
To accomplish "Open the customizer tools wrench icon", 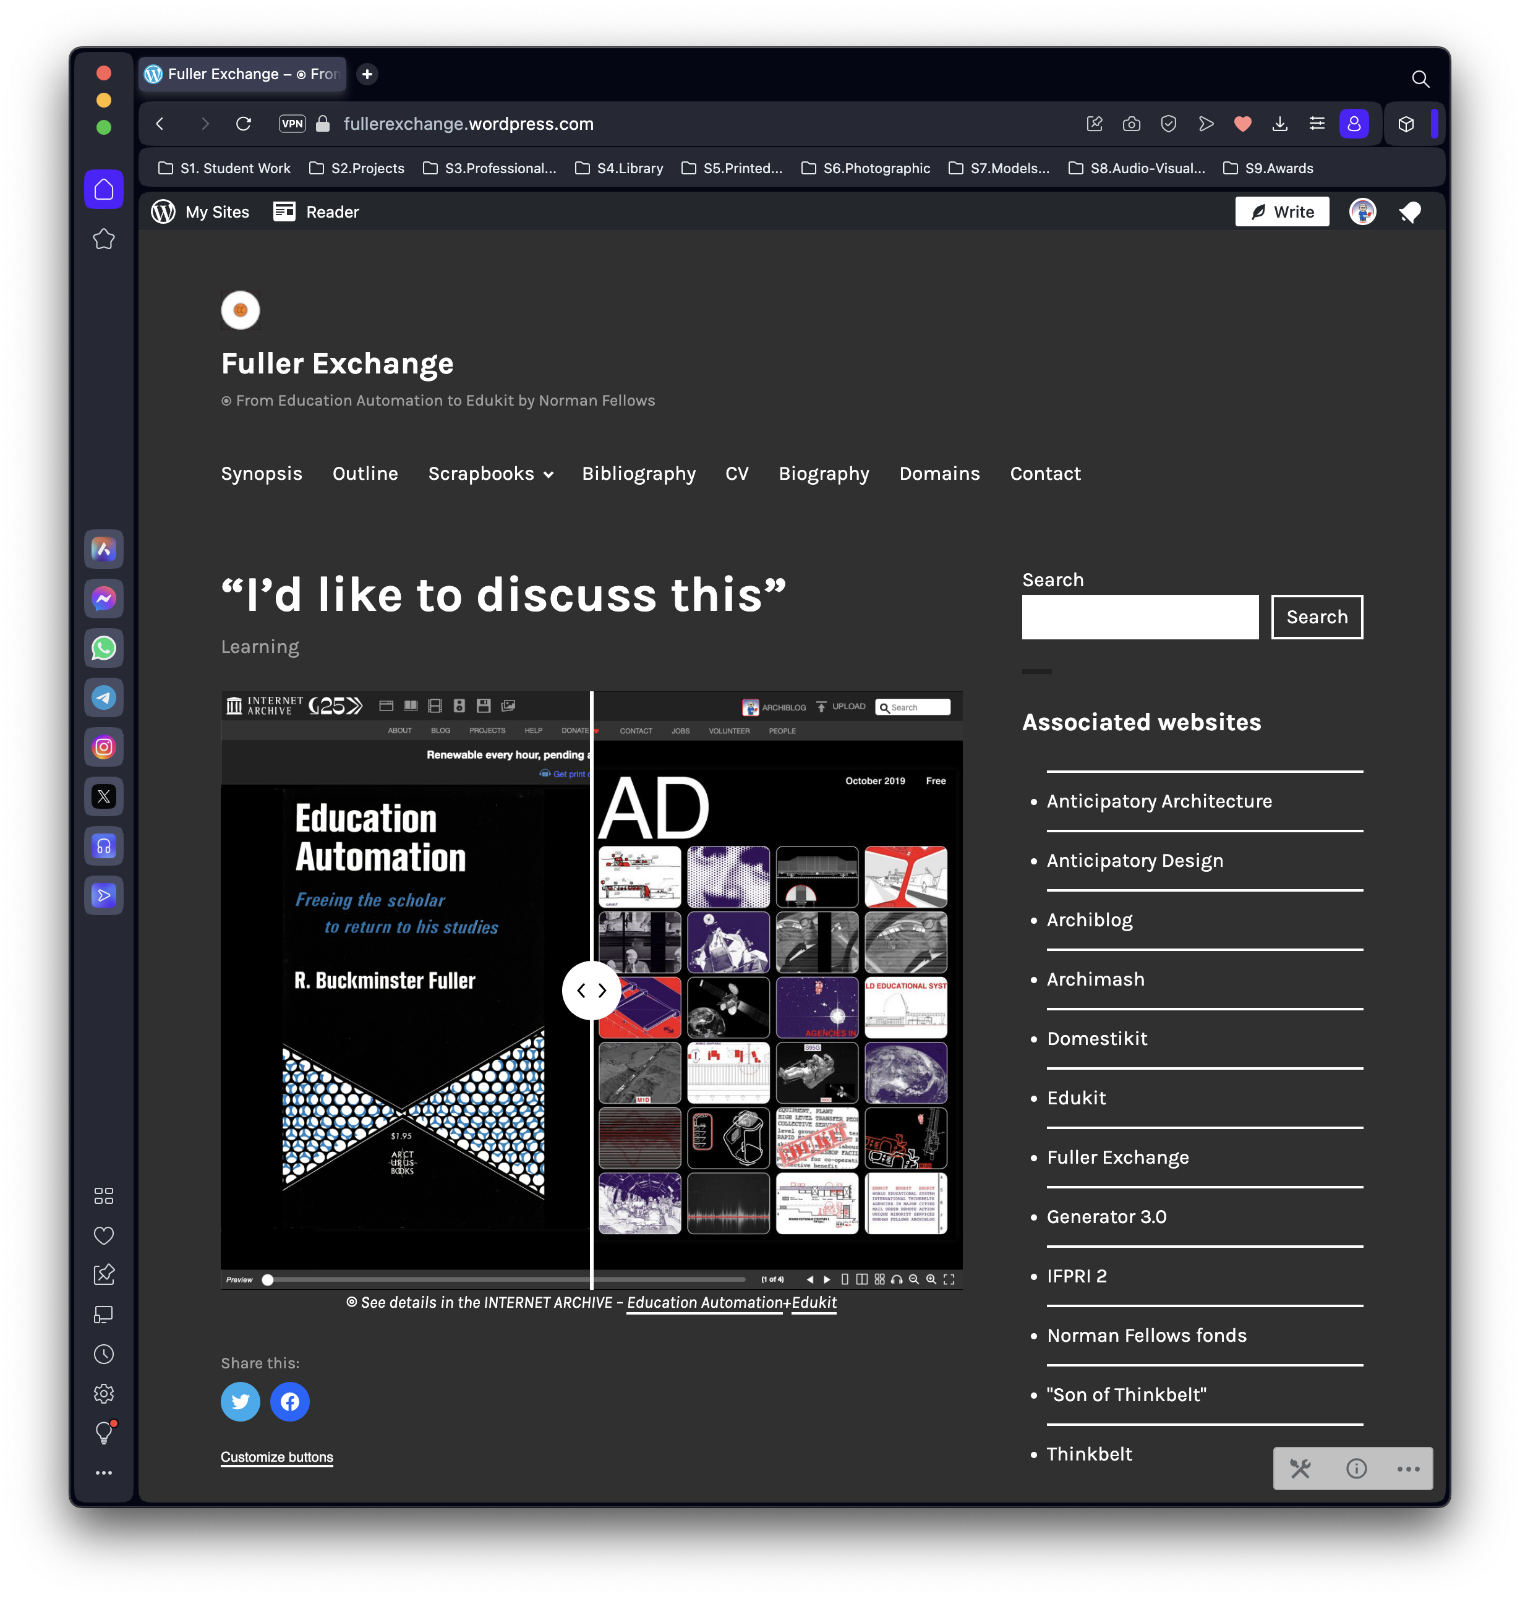I will click(1300, 1469).
